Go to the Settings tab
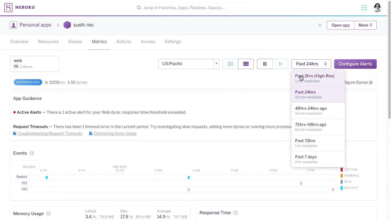 pos(173,42)
